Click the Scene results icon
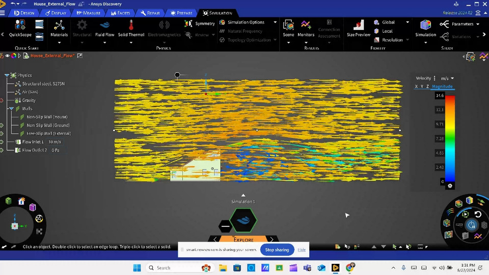Screen dimensions: 489x275 pyautogui.click(x=288, y=28)
